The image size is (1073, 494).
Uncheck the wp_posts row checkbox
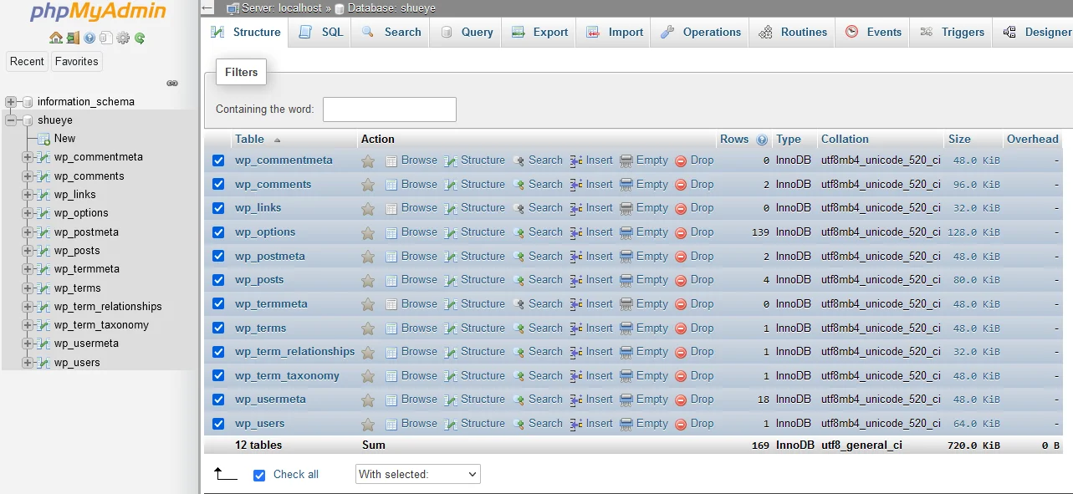(218, 280)
